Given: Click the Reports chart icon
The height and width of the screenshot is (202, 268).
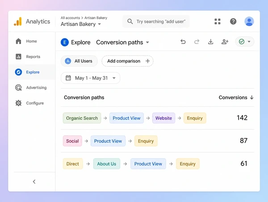Looking at the screenshot, I should pyautogui.click(x=18, y=57).
